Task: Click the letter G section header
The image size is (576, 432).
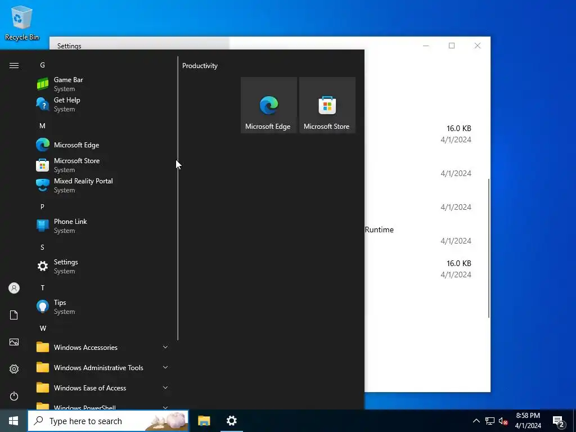Action: coord(43,65)
